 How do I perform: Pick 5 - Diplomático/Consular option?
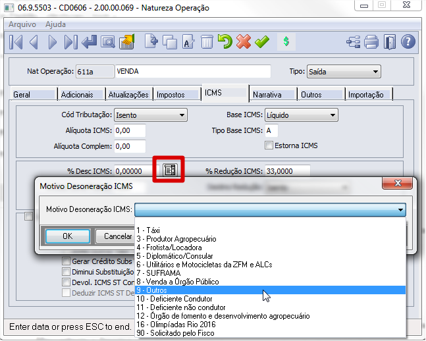[x=270, y=256]
